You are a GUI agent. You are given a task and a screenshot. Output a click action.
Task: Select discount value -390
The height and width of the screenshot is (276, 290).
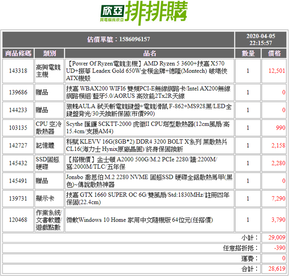[280, 248]
